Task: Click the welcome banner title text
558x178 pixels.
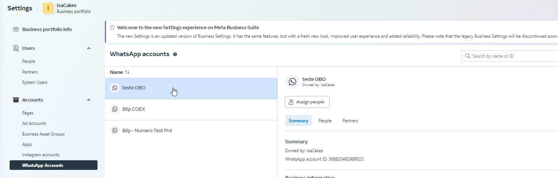Action: tap(188, 27)
